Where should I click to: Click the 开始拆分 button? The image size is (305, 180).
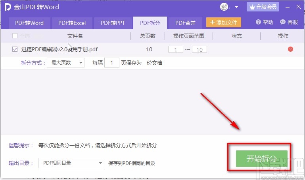tap(261, 159)
